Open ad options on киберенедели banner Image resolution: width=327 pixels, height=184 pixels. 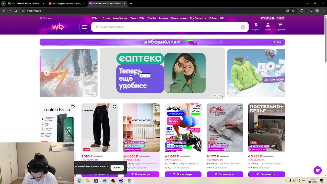tap(277, 42)
